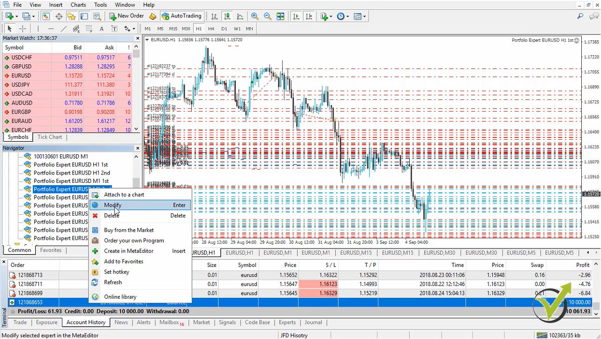Select the Crosshair tool

(x=22, y=29)
